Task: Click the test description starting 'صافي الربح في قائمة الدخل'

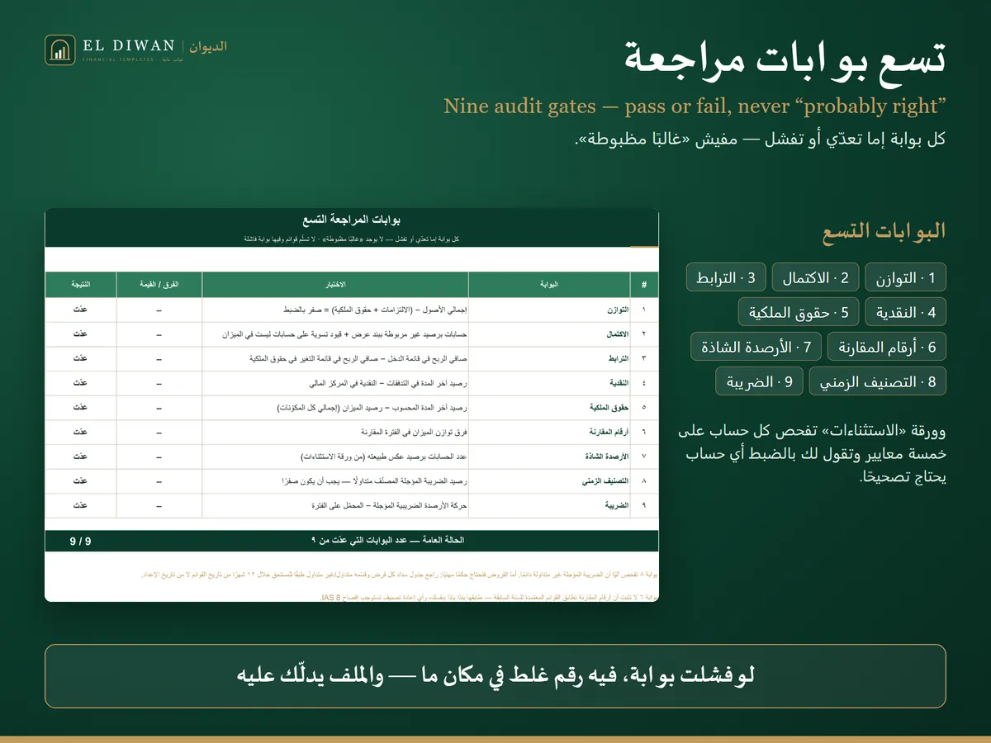Action: coord(358,358)
